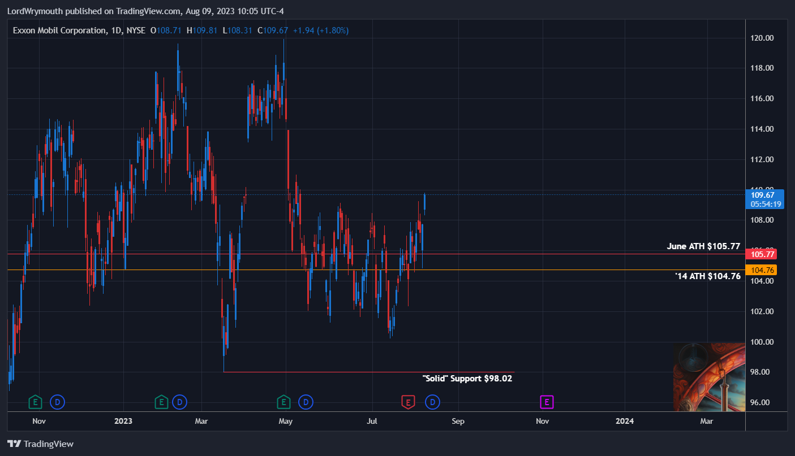Click the 108.00 price axis label
Image resolution: width=795 pixels, height=456 pixels.
[761, 220]
